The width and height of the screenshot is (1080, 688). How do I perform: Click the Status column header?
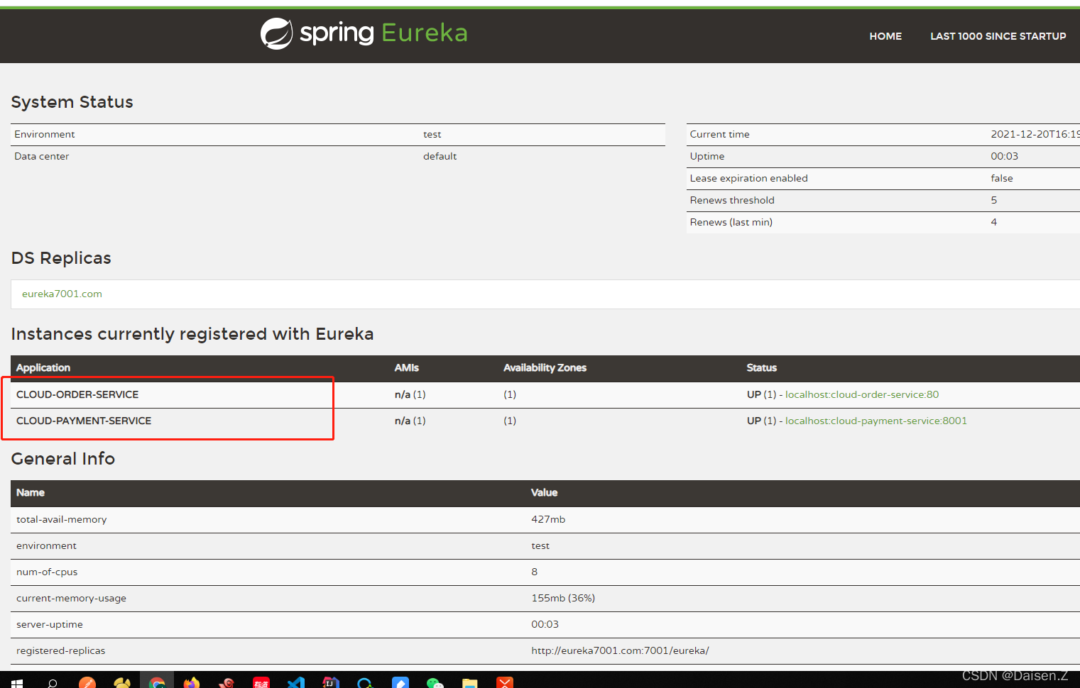pos(762,367)
